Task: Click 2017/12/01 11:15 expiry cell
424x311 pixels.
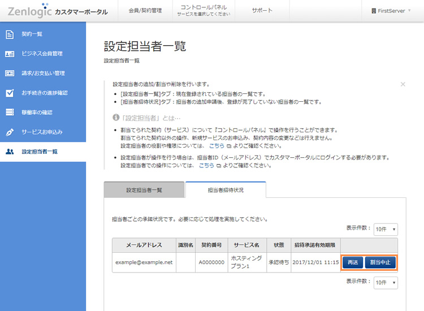Action: tap(315, 262)
